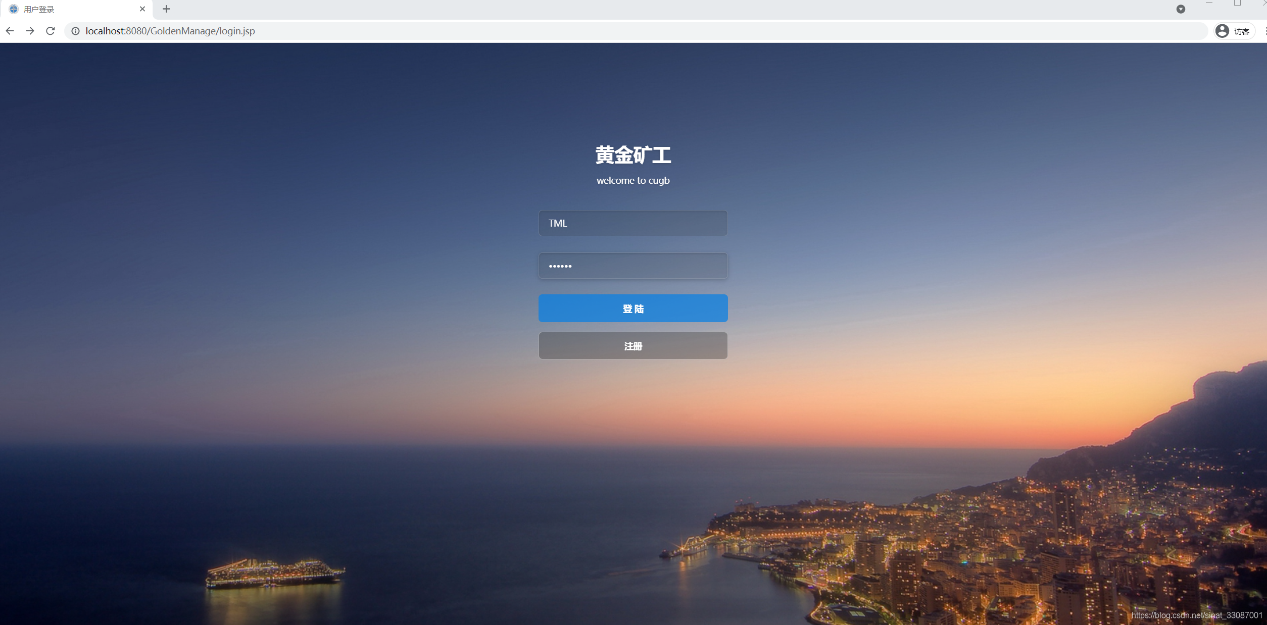
Task: Close the 用户登录 tab
Action: 142,9
